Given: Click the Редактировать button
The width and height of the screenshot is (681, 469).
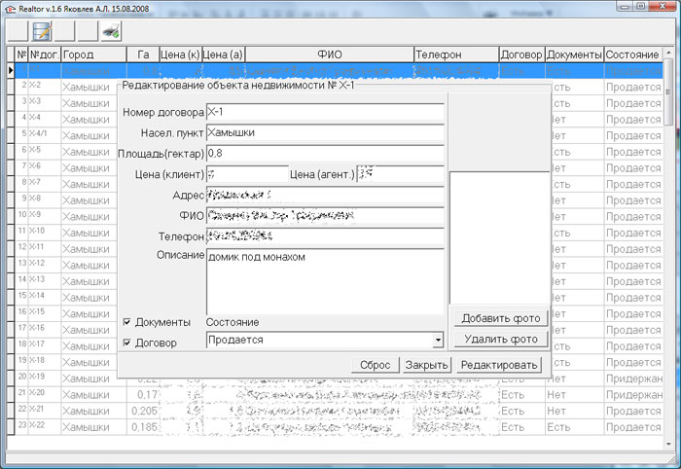Looking at the screenshot, I should [x=499, y=365].
